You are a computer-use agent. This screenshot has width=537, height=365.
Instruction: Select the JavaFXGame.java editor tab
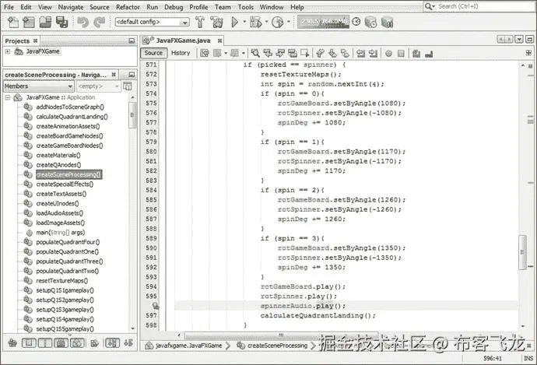(183, 40)
